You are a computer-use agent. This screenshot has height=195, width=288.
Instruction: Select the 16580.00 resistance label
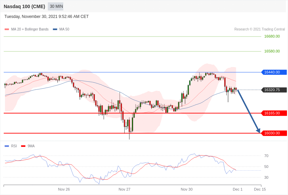pos(272,51)
